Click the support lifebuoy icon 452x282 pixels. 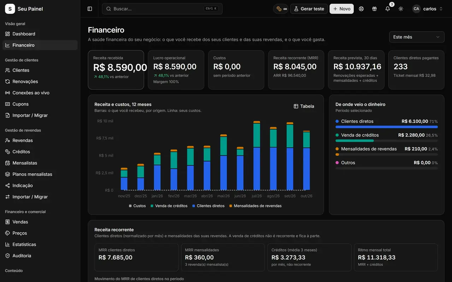coord(361,9)
